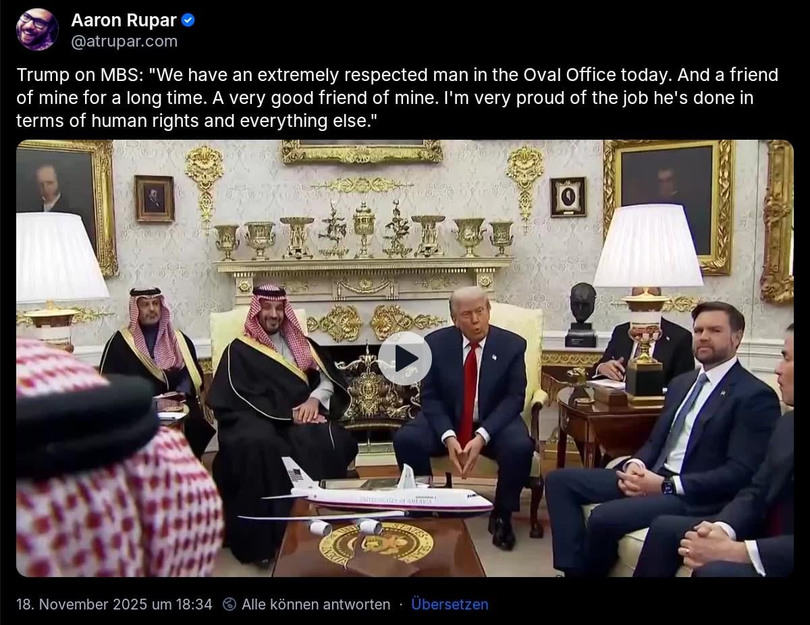Click the "Alle können antworten" label
Screen dimensions: 810x625
pos(316,604)
